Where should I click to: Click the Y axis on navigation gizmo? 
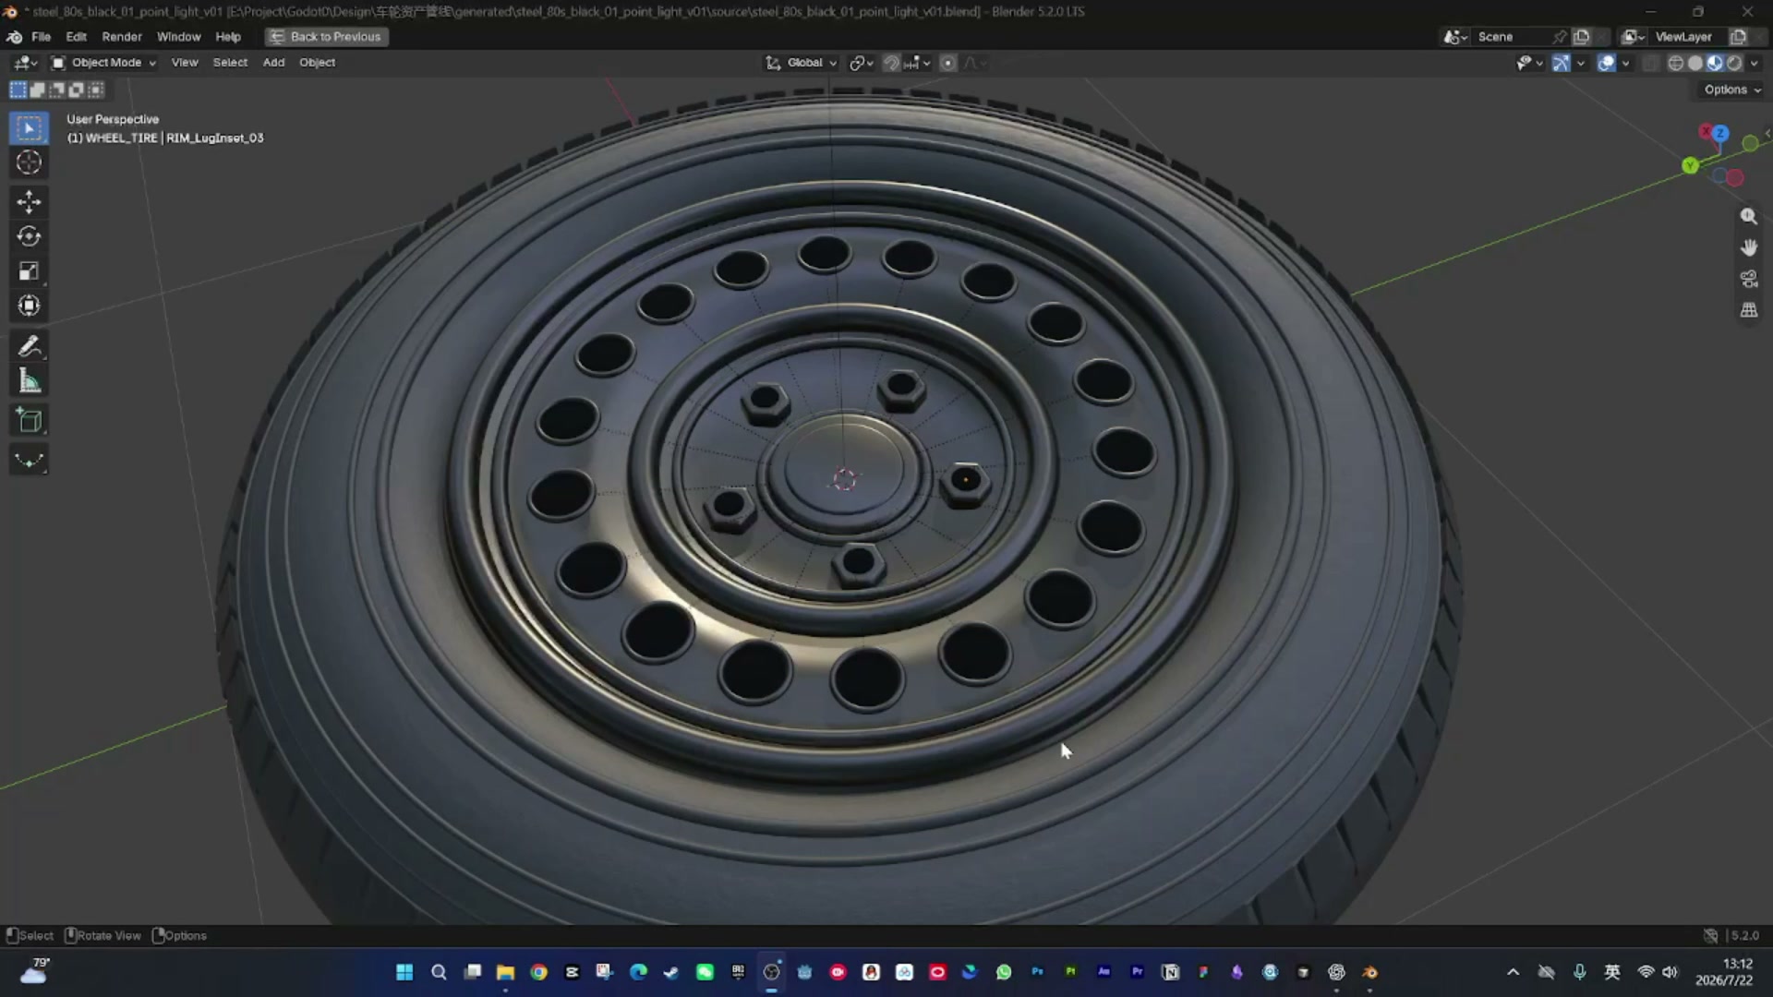tap(1690, 165)
